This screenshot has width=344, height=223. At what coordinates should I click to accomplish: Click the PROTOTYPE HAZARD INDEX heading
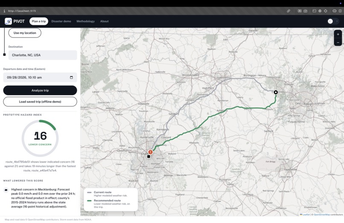coord(22,115)
